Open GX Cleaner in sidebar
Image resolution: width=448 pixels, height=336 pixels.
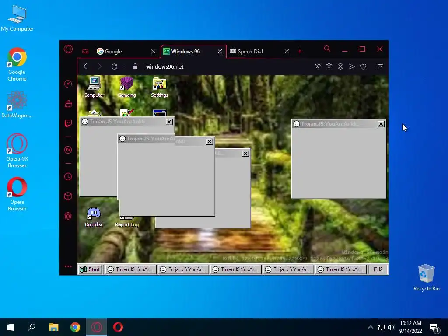68,103
